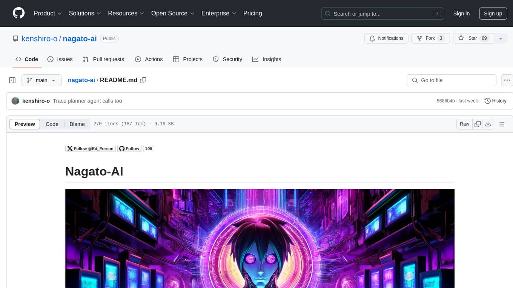Click the Notifications bell button

386,38
